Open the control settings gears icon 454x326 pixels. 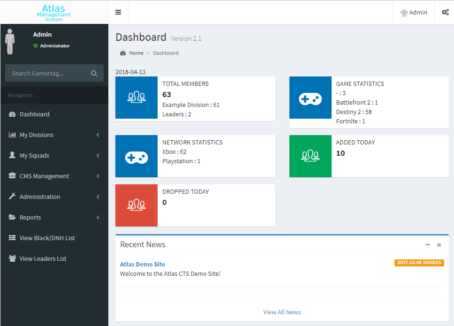click(x=445, y=13)
